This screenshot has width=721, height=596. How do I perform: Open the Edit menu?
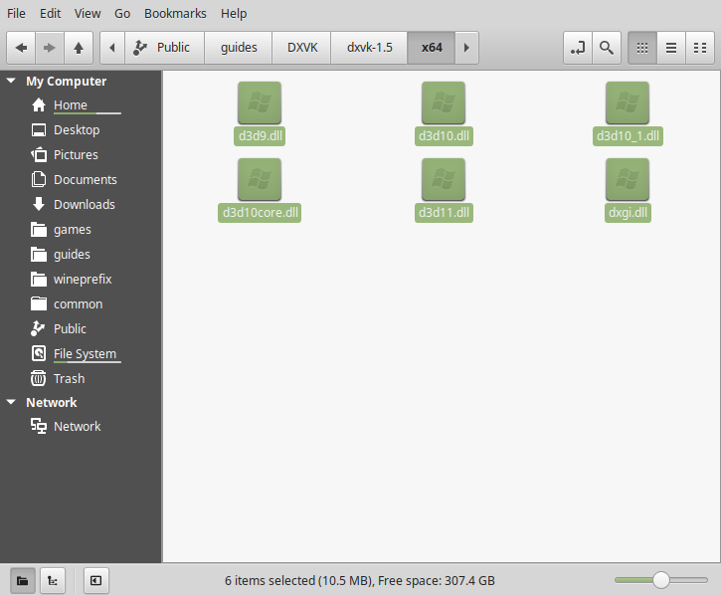pyautogui.click(x=50, y=13)
